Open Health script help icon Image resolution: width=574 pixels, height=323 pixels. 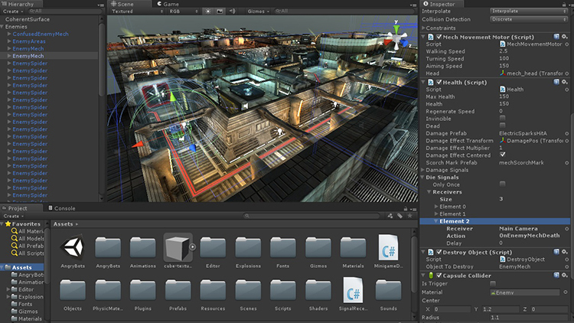pyautogui.click(x=556, y=82)
